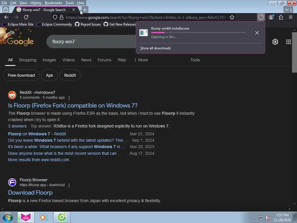Expand the list all tabs dropdown
Screen dimensions: 297x223
[289, 10]
